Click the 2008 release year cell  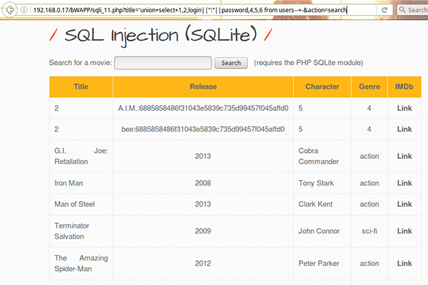[203, 183]
